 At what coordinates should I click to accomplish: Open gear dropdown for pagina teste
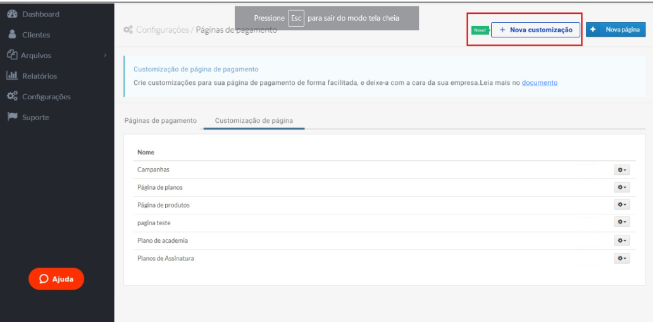(x=622, y=223)
